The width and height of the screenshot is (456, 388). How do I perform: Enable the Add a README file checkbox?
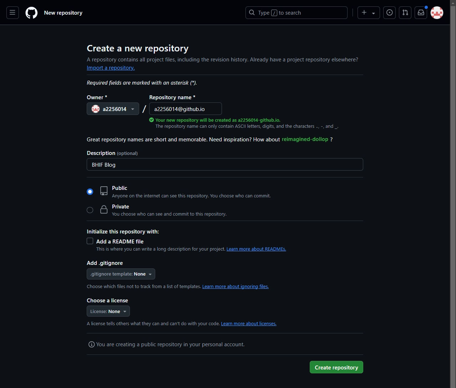90,241
